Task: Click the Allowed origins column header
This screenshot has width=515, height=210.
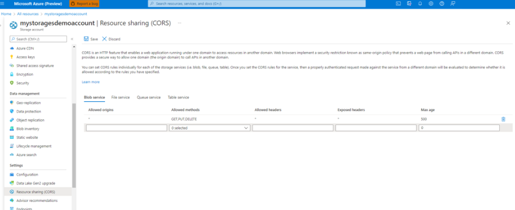Action: (x=101, y=110)
